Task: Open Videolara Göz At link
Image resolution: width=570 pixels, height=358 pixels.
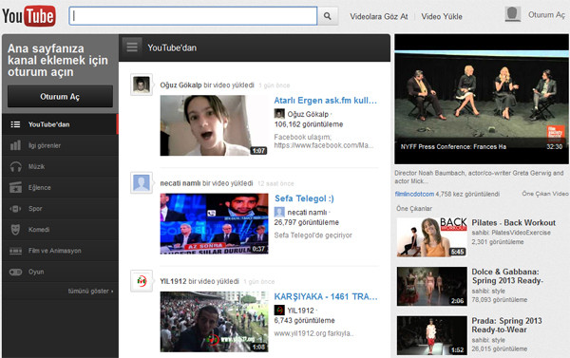Action: [x=378, y=16]
